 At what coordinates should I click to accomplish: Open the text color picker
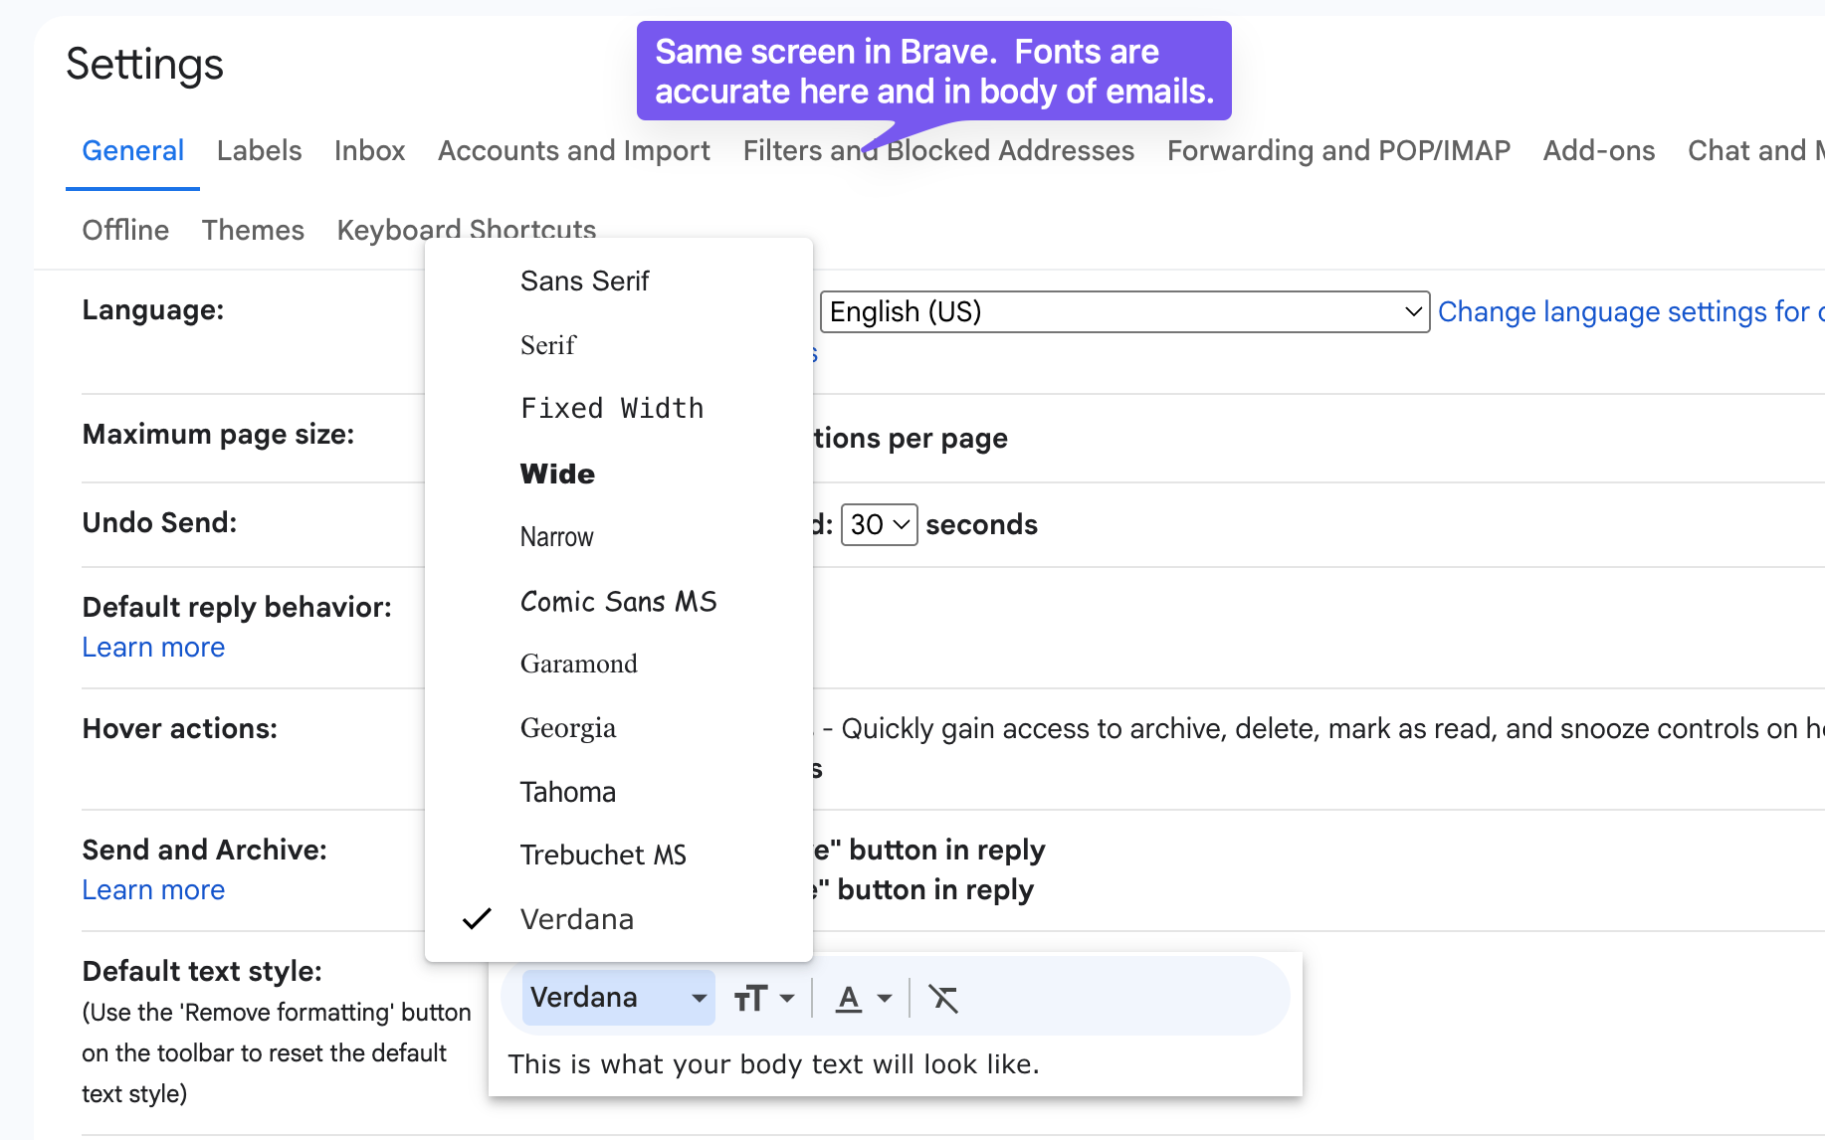(862, 998)
